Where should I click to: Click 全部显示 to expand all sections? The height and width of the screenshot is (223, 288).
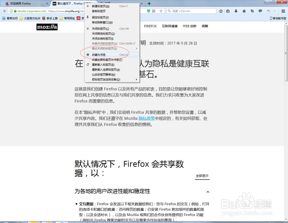202,176
